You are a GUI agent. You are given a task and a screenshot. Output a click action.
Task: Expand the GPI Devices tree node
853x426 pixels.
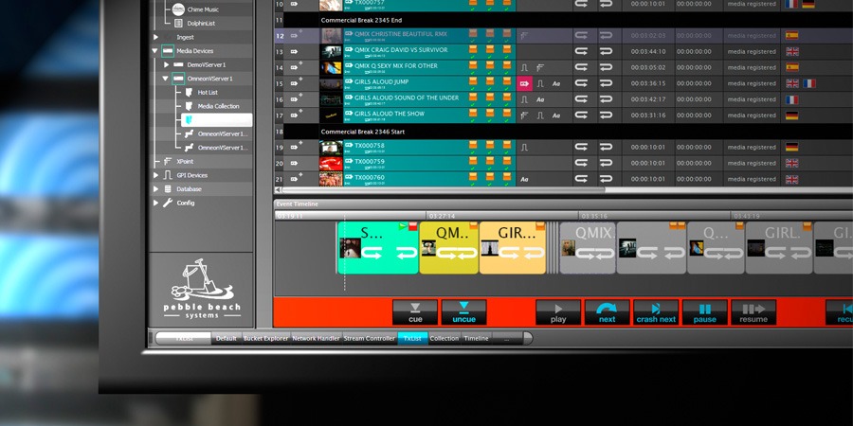[155, 175]
